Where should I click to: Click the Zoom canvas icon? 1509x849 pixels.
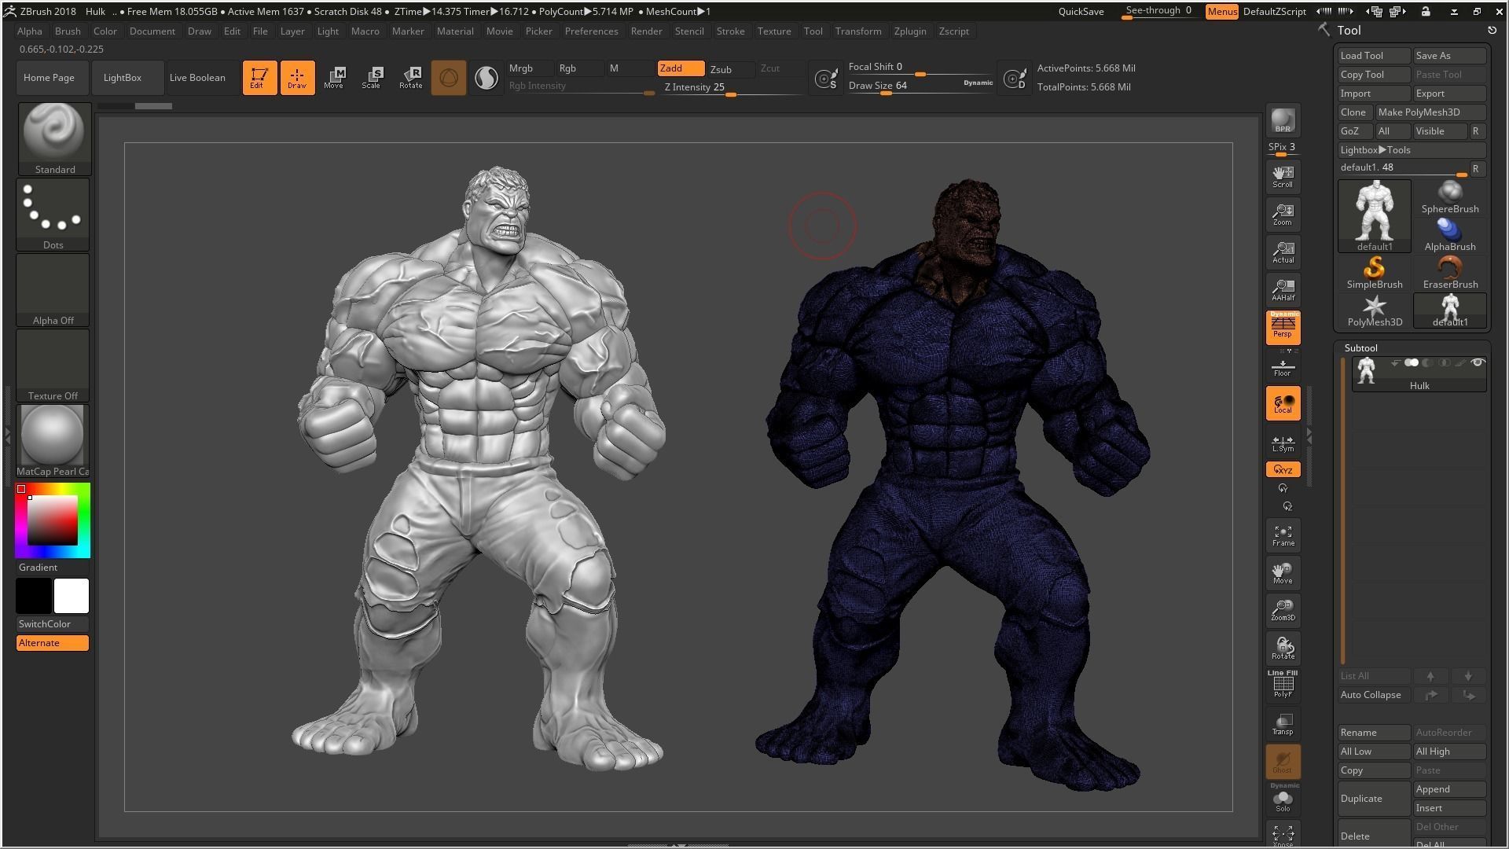click(1283, 214)
